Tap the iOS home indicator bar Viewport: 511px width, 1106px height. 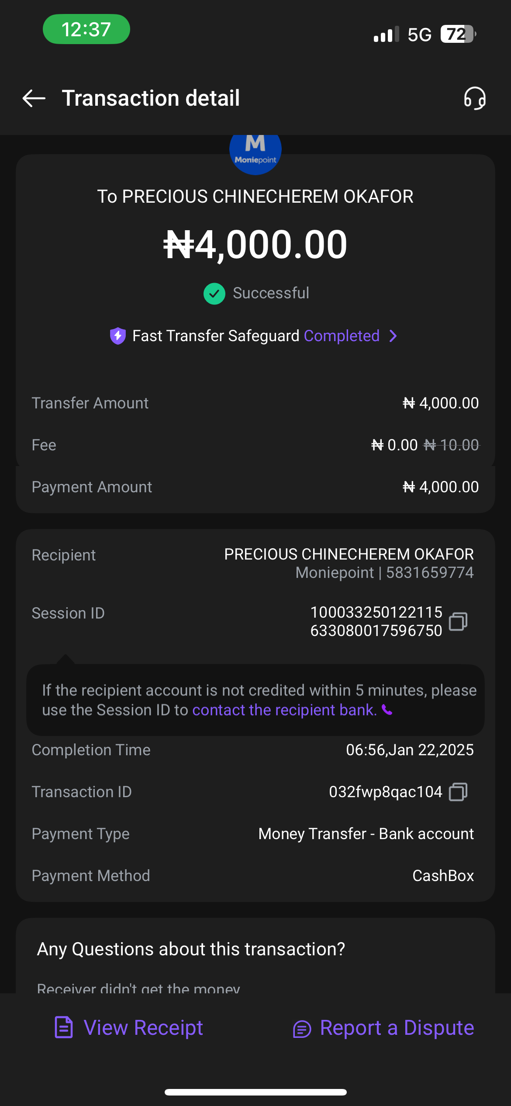tap(255, 1092)
